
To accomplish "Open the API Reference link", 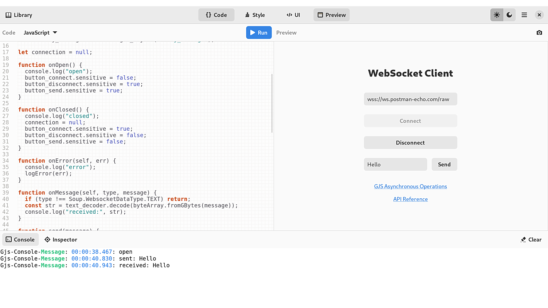I will (x=410, y=199).
